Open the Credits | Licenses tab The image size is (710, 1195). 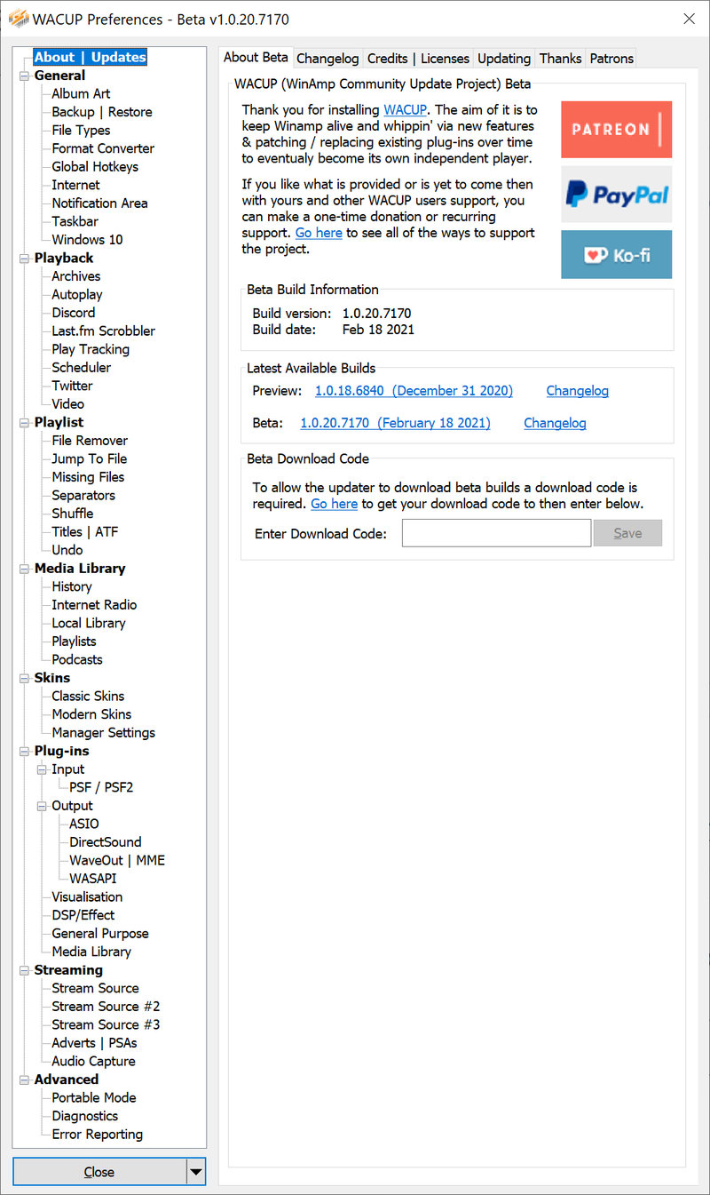click(418, 59)
